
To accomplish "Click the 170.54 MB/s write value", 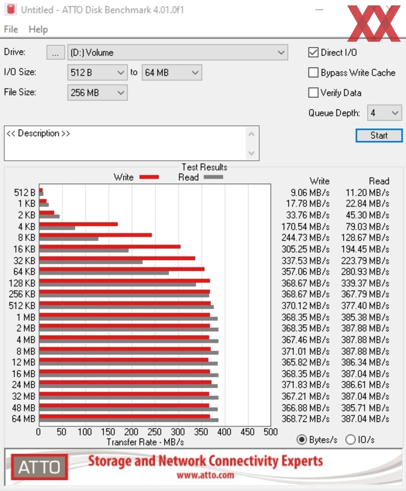I will tap(305, 227).
